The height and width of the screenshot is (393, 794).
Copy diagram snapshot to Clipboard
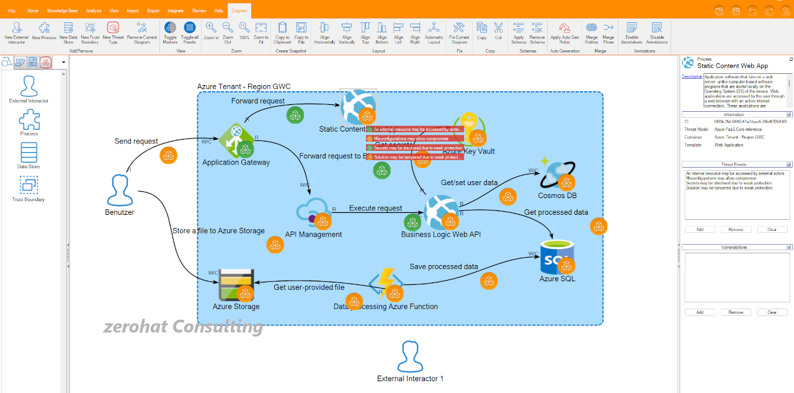click(x=282, y=32)
